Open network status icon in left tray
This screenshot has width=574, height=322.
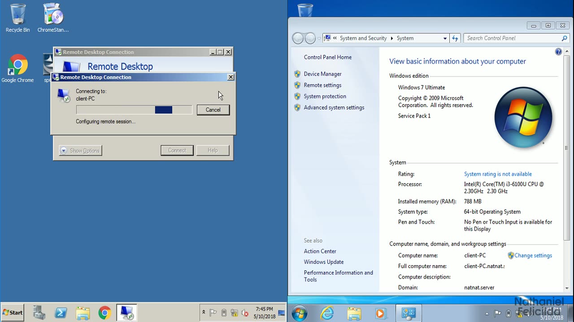click(234, 313)
